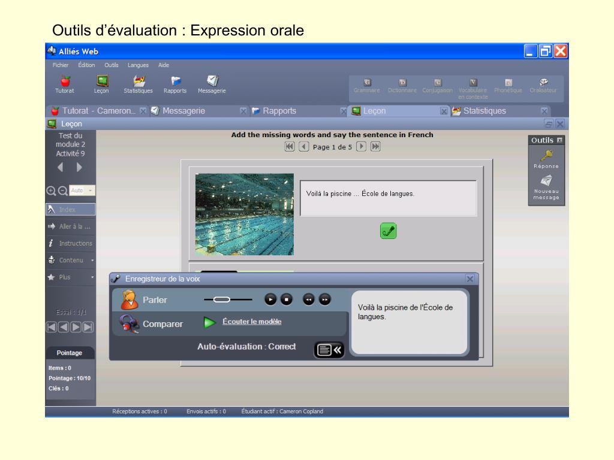
Task: Collapse the Outils panel
Action: [x=559, y=140]
